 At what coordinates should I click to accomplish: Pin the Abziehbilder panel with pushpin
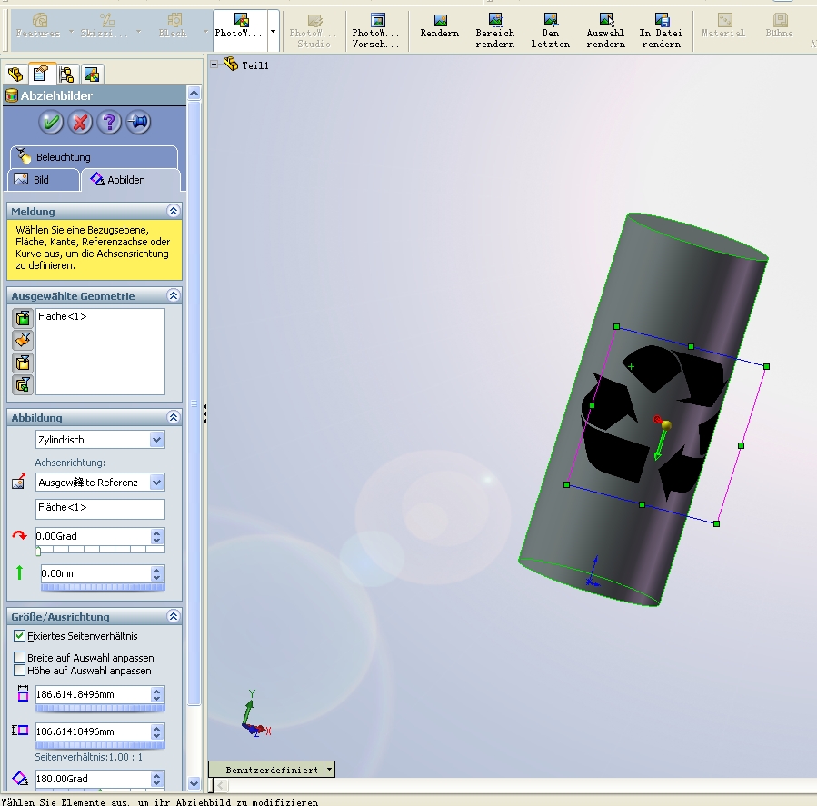(139, 123)
